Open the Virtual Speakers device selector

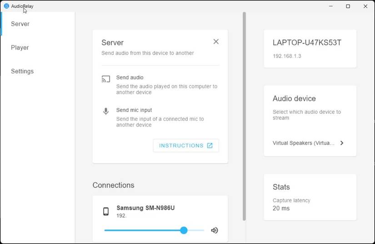point(304,143)
